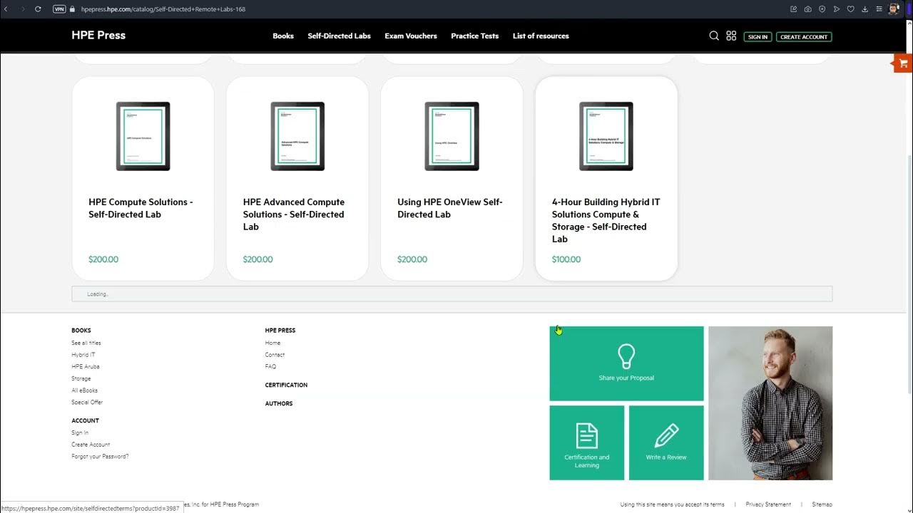Open the CERTIFICATION footer heading
Viewport: 913px width, 513px height.
click(x=286, y=385)
